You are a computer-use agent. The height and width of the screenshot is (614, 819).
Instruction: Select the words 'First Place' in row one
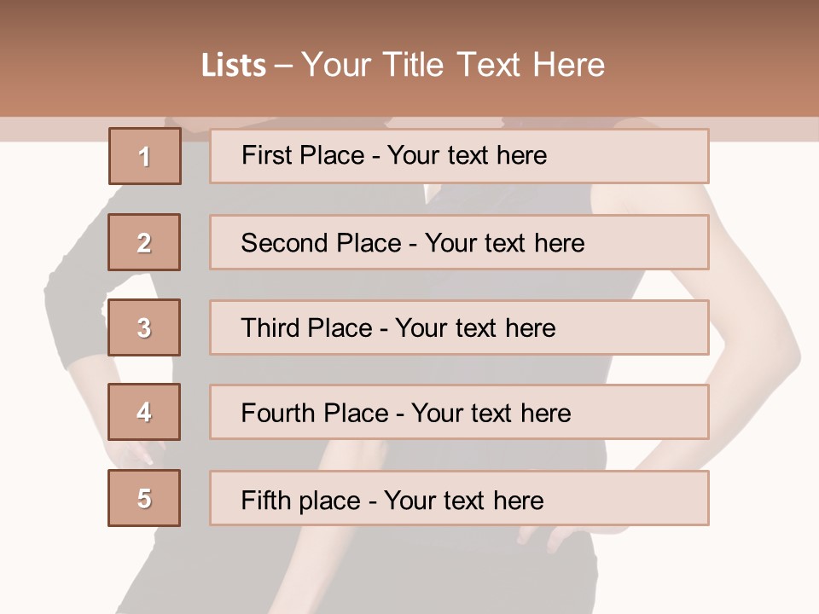pyautogui.click(x=303, y=155)
